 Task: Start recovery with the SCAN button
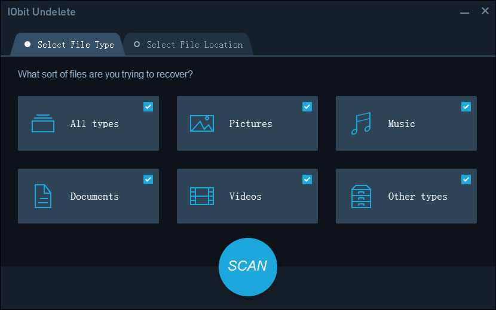247,266
